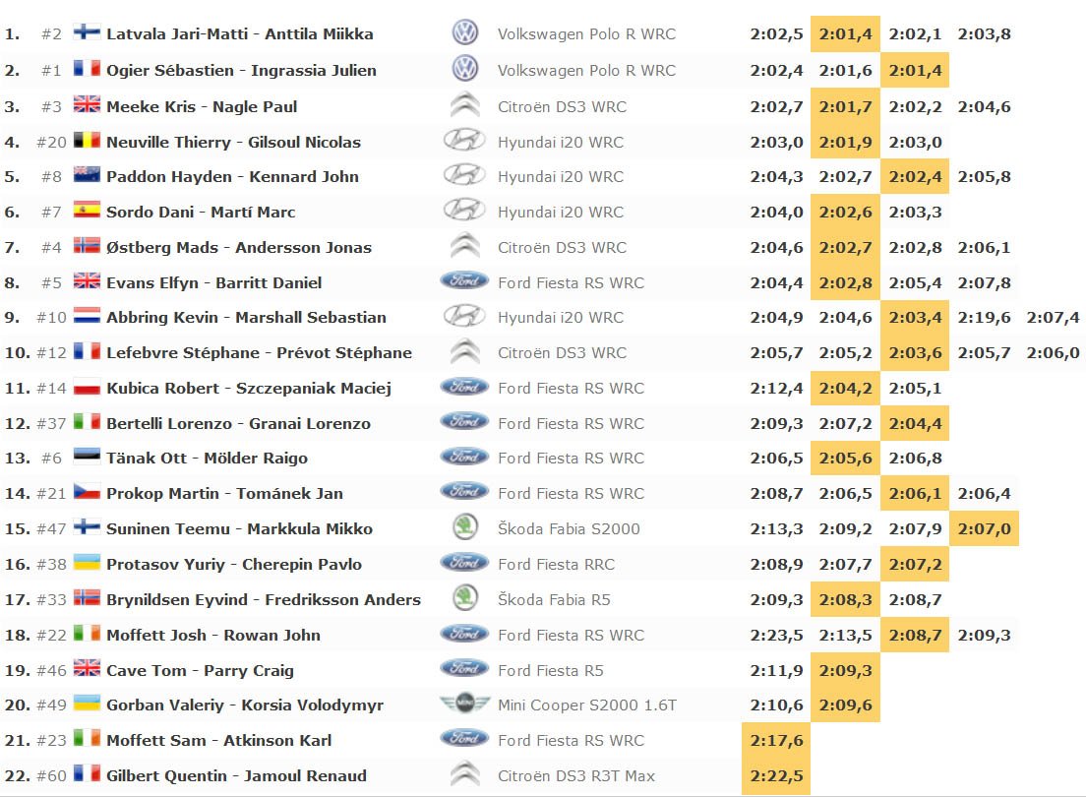
Task: Click start number #60 in Gilbert's row
Action: click(x=51, y=775)
